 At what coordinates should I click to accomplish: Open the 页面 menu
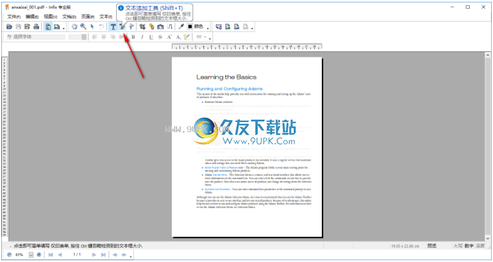click(x=88, y=17)
